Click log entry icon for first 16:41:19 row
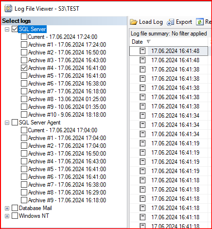Screen dimensions: 212x229 pos(142,143)
